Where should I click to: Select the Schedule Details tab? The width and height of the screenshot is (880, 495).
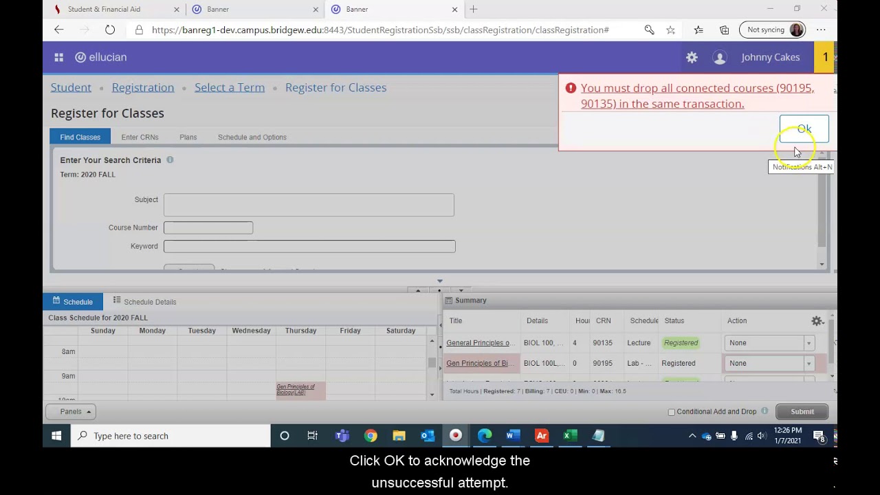pos(144,302)
